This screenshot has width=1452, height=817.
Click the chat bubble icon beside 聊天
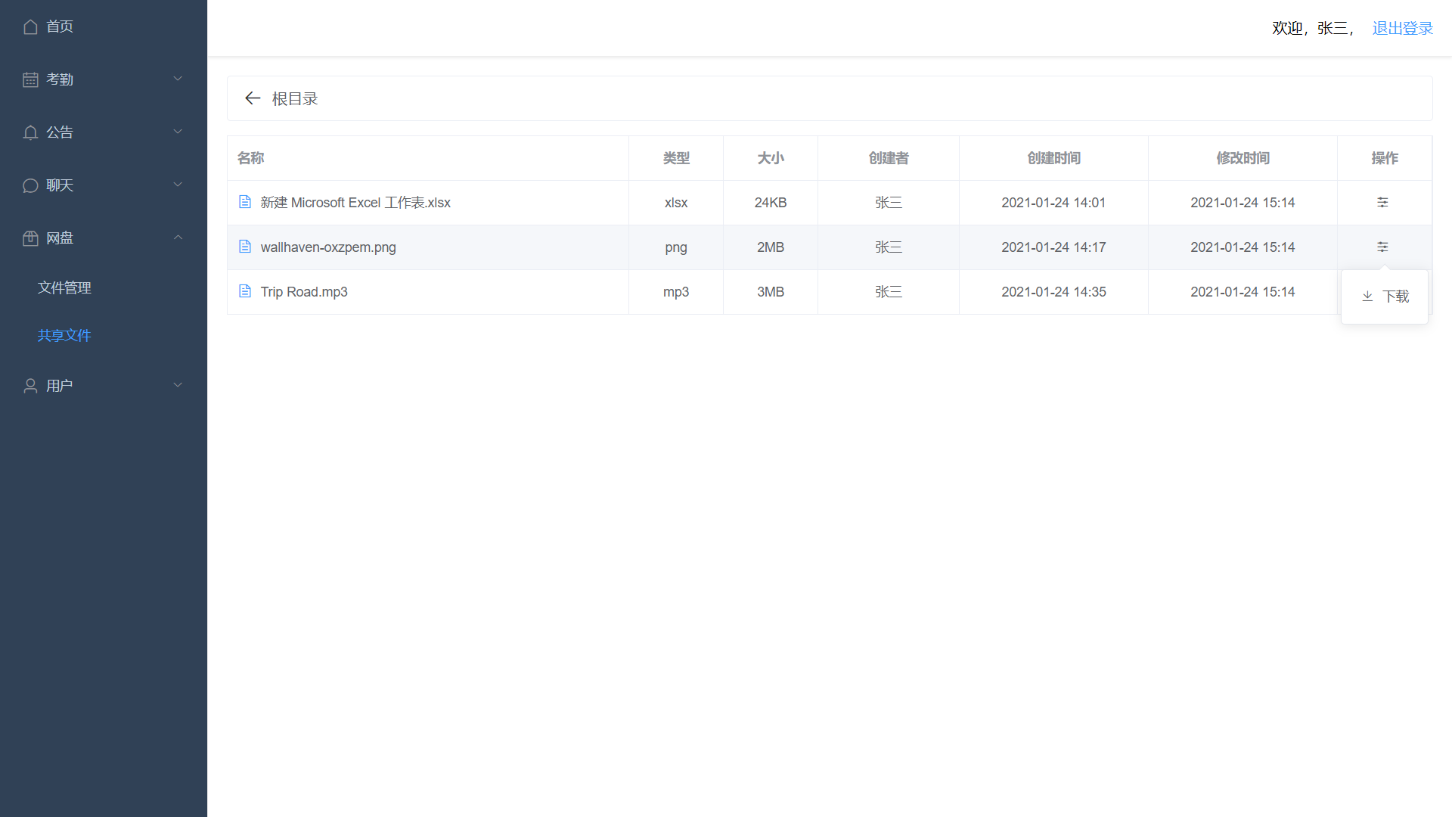(30, 185)
